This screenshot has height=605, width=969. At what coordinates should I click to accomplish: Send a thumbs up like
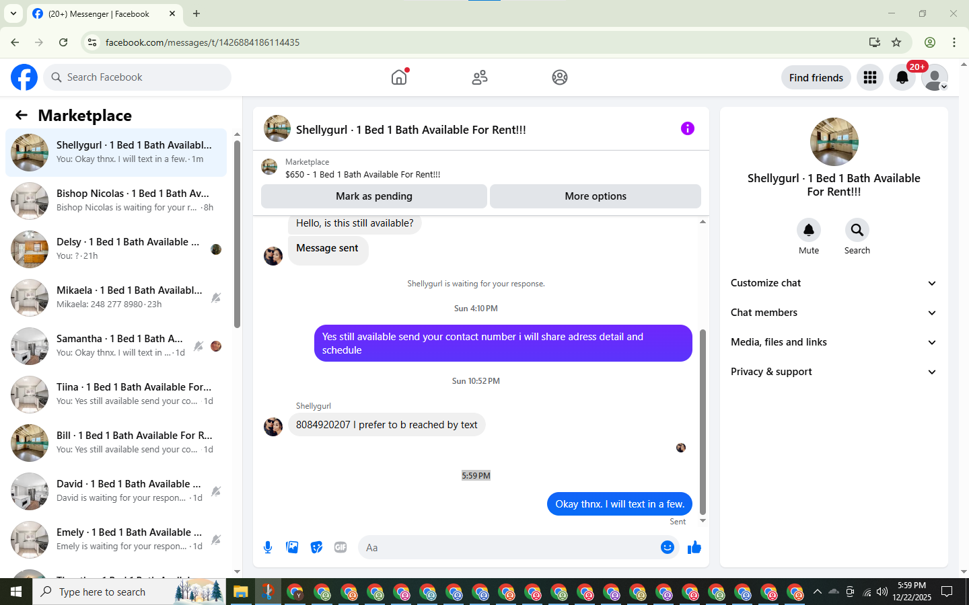click(694, 547)
